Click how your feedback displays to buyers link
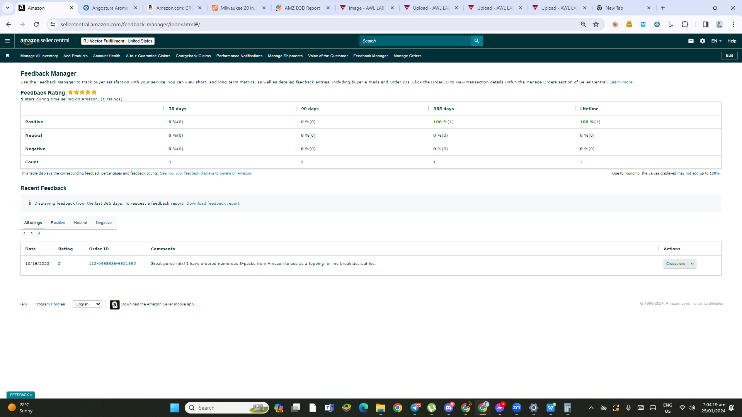 (206, 173)
